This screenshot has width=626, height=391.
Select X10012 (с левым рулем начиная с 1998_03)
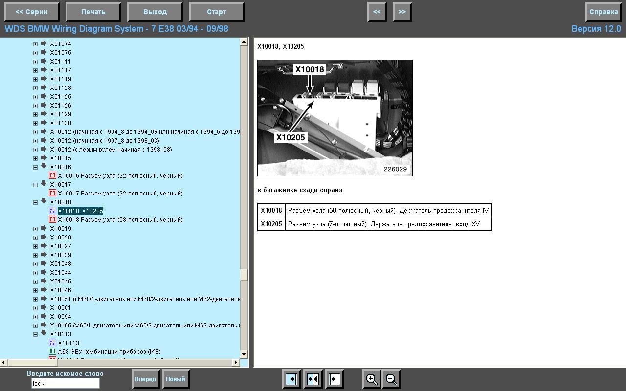pos(111,150)
